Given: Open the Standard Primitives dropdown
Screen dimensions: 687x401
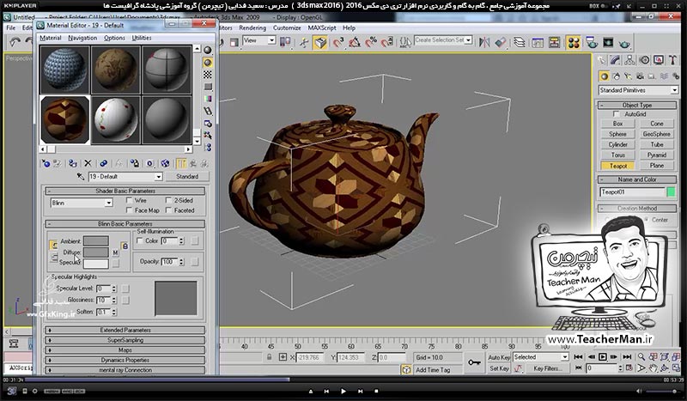Looking at the screenshot, I should click(638, 90).
